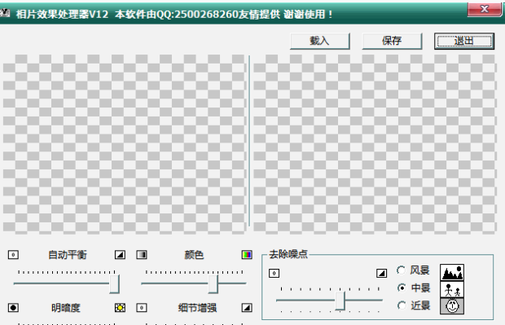Click the bright sun icon beside 明暗度

coord(120,308)
